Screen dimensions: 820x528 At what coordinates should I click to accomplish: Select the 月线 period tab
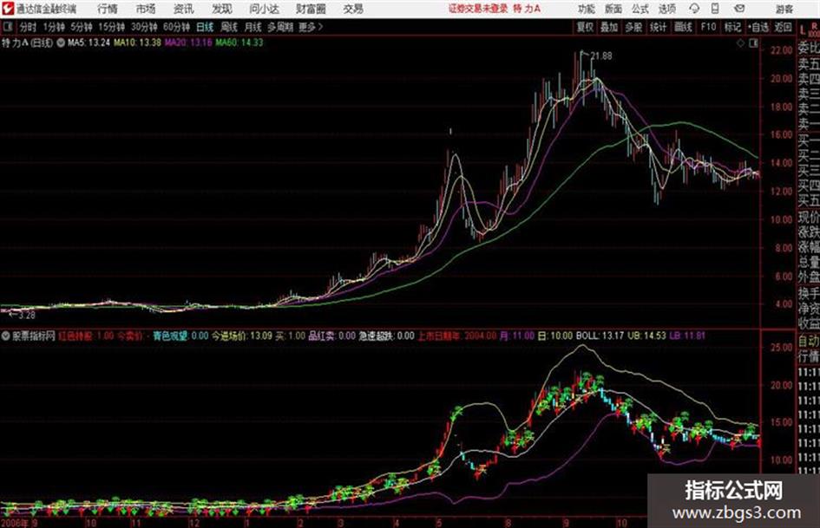click(x=253, y=27)
